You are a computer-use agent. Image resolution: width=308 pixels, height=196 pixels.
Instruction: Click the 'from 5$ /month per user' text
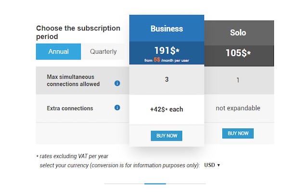coord(167,60)
